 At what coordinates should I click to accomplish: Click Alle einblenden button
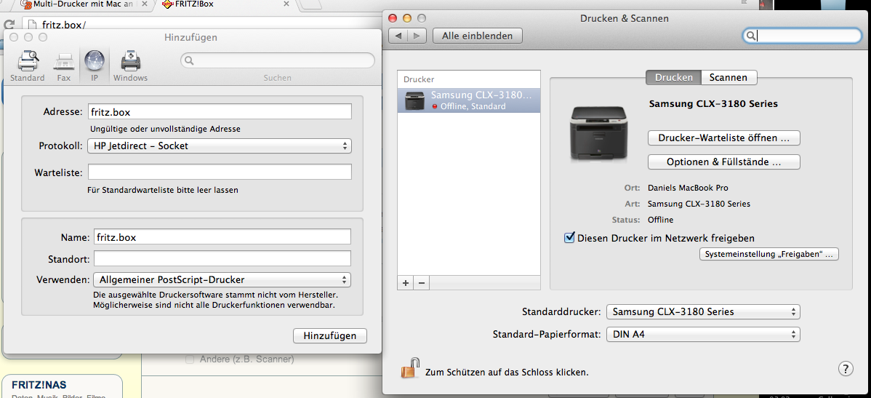click(x=477, y=36)
